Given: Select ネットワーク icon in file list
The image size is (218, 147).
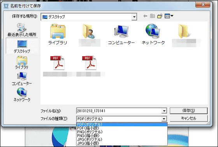Looking at the screenshot, I should pos(153,34).
